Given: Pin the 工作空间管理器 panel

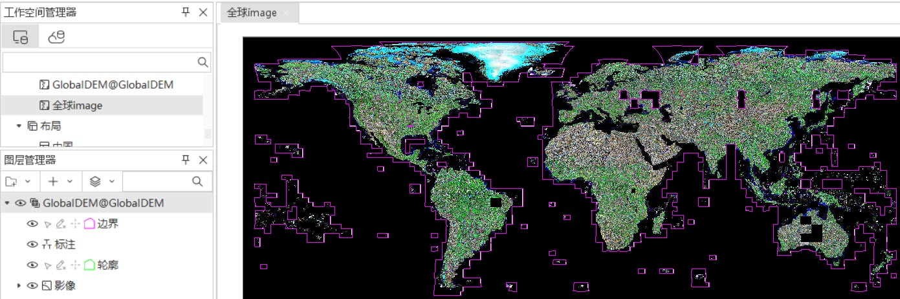Looking at the screenshot, I should tap(186, 12).
